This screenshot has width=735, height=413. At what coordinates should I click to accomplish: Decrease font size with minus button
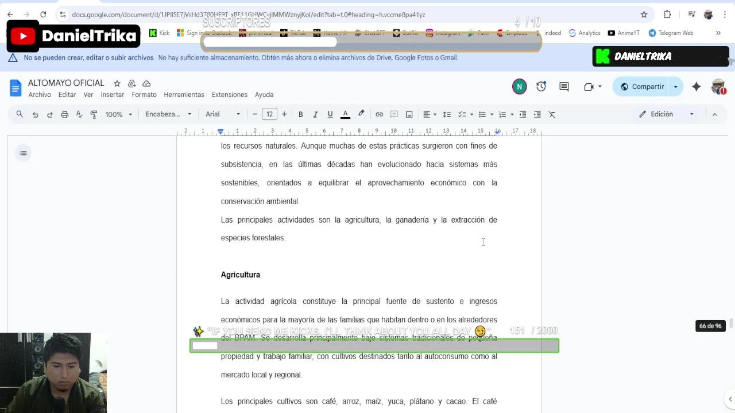tap(255, 114)
